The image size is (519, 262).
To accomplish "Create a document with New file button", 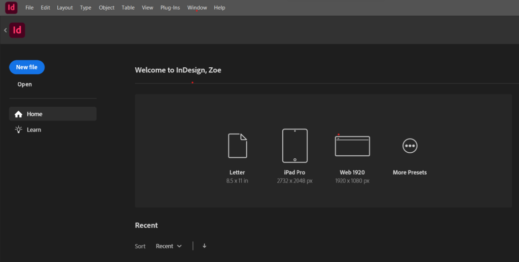I will tap(27, 67).
